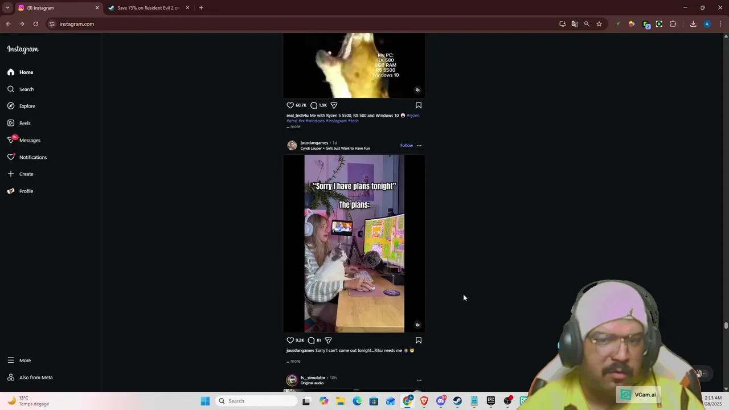
Task: Open jourdangames username in post header
Action: [314, 143]
